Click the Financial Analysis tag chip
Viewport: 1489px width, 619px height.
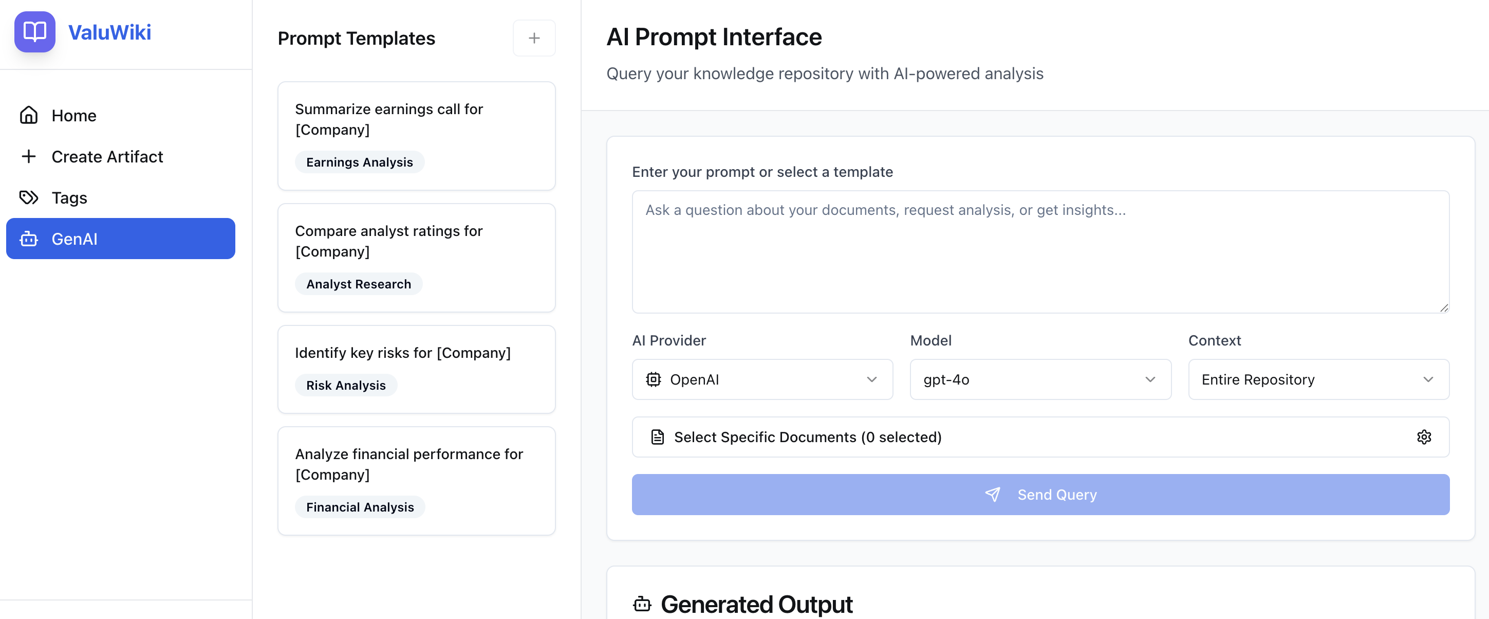pyautogui.click(x=360, y=507)
